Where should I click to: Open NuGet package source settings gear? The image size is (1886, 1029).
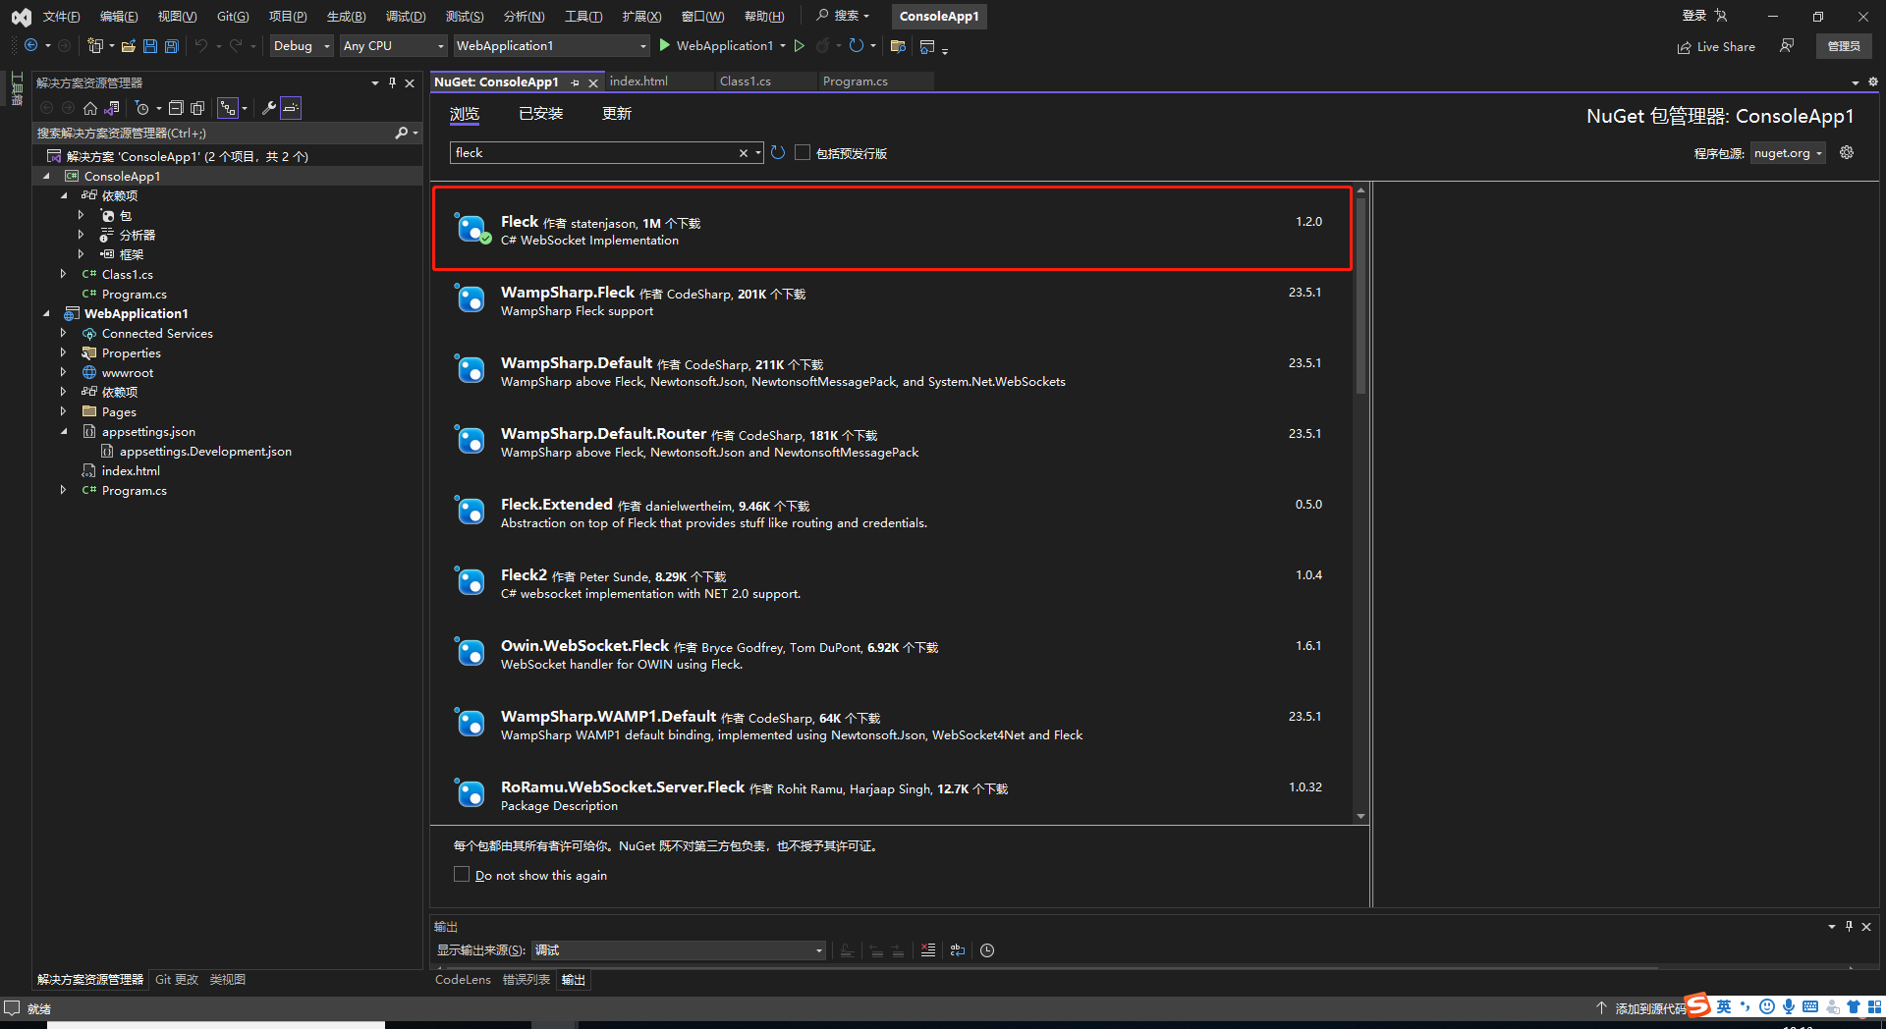[1847, 153]
